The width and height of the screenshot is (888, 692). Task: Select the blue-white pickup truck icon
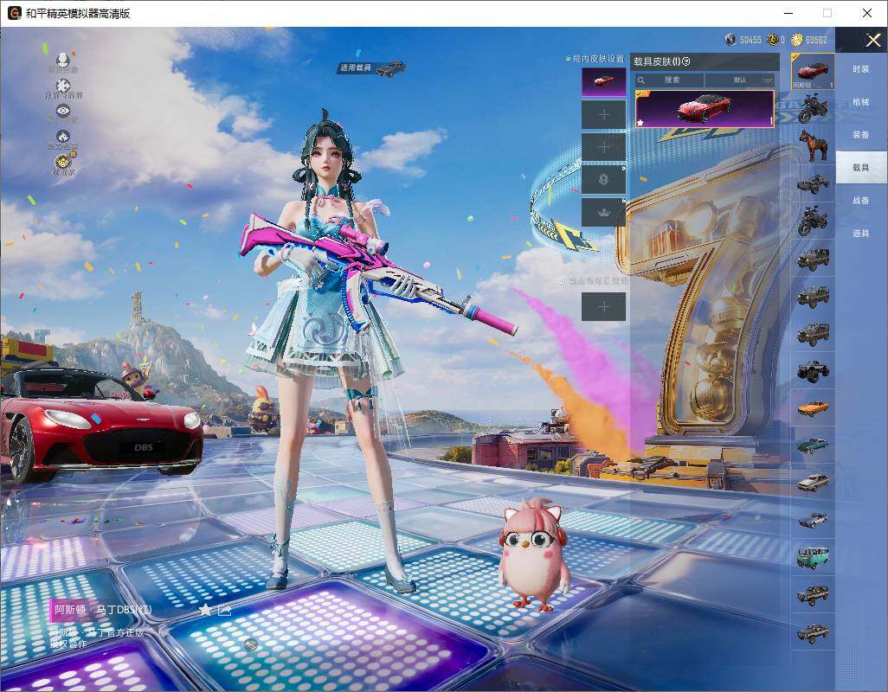(x=813, y=519)
